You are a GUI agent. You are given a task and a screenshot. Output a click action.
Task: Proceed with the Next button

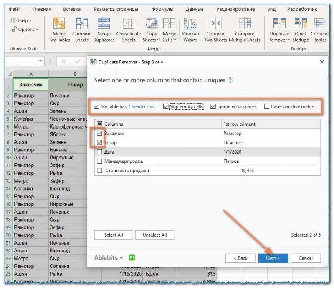click(x=273, y=258)
